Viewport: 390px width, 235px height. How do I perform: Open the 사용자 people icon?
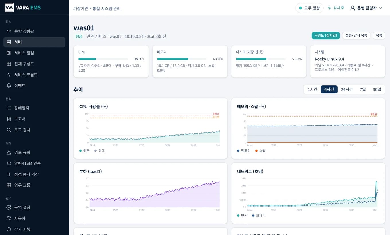pos(9,218)
